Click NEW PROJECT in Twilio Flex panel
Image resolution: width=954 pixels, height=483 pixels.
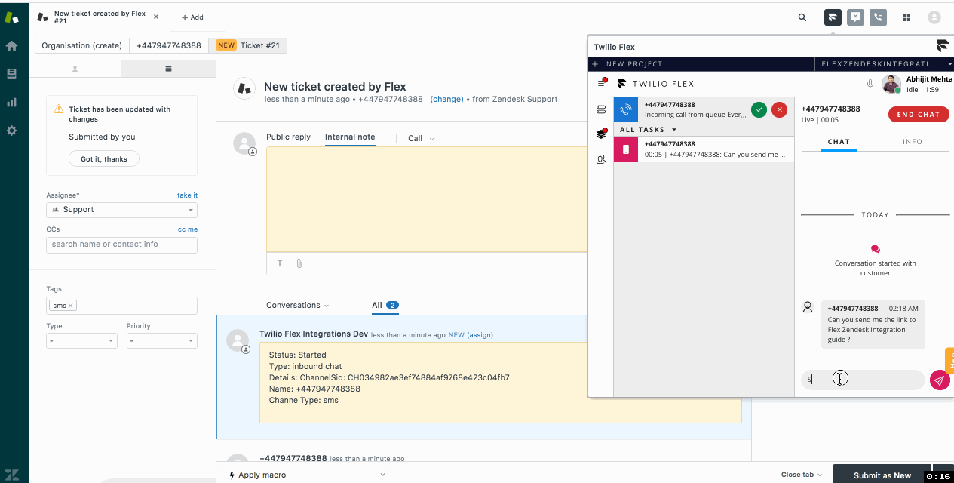(x=628, y=64)
